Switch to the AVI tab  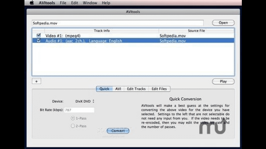tap(118, 89)
